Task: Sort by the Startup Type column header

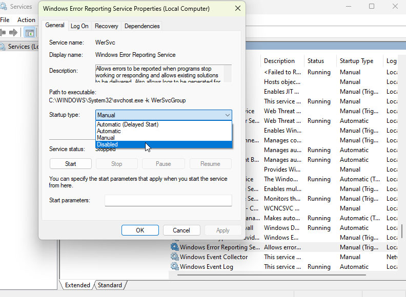Action: pos(359,61)
